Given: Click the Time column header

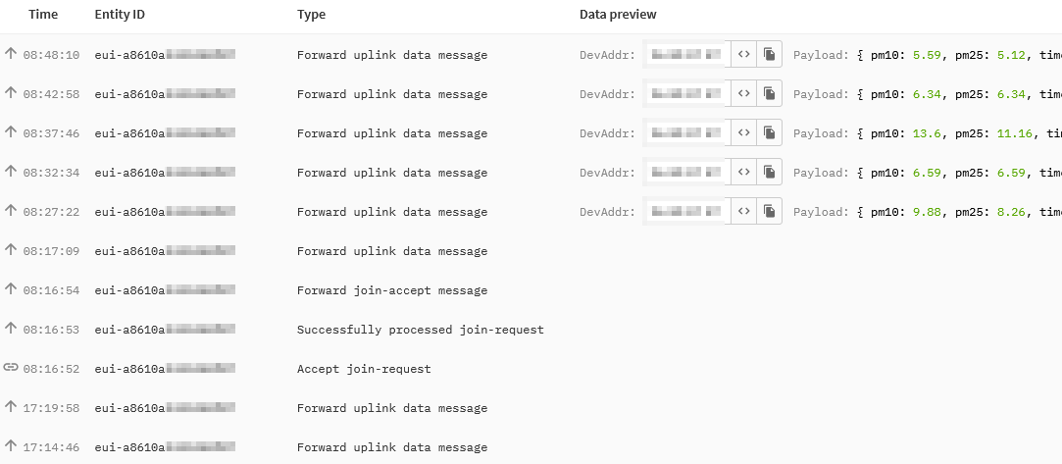Looking at the screenshot, I should coord(43,15).
